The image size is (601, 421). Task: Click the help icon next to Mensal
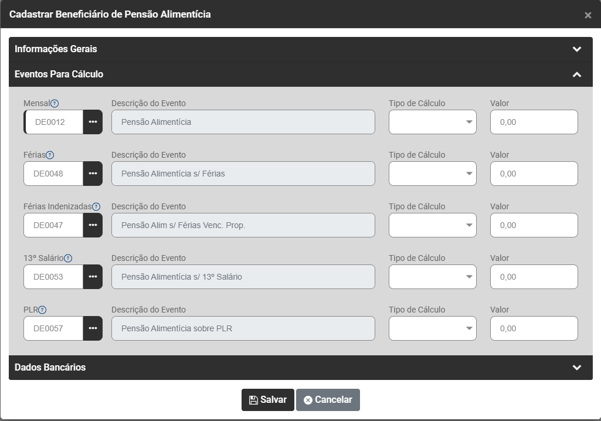[x=55, y=104]
